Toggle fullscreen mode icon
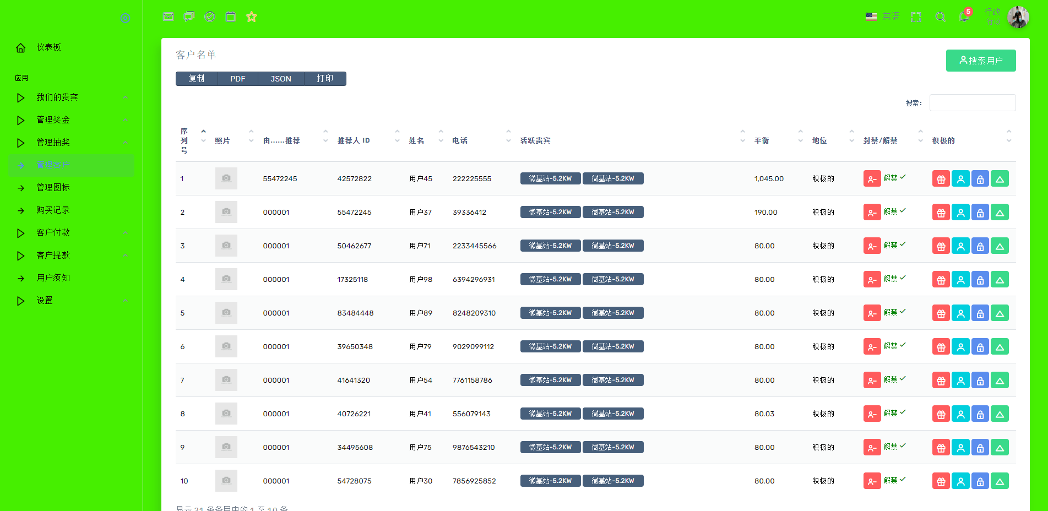This screenshot has height=511, width=1048. [x=916, y=17]
